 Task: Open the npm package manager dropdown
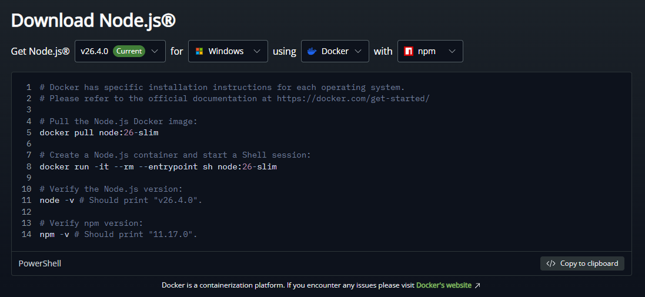click(x=430, y=51)
